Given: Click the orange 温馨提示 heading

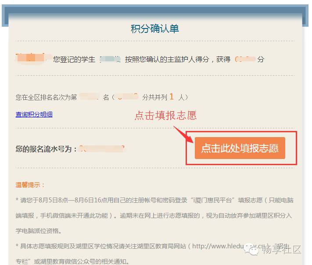Looking at the screenshot, I should pyautogui.click(x=30, y=185).
